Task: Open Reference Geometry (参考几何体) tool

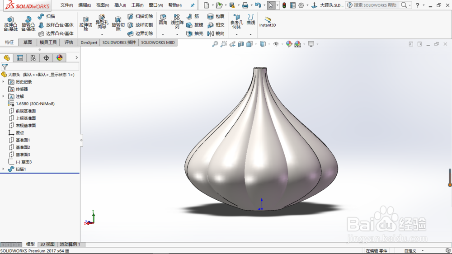Action: pyautogui.click(x=236, y=22)
